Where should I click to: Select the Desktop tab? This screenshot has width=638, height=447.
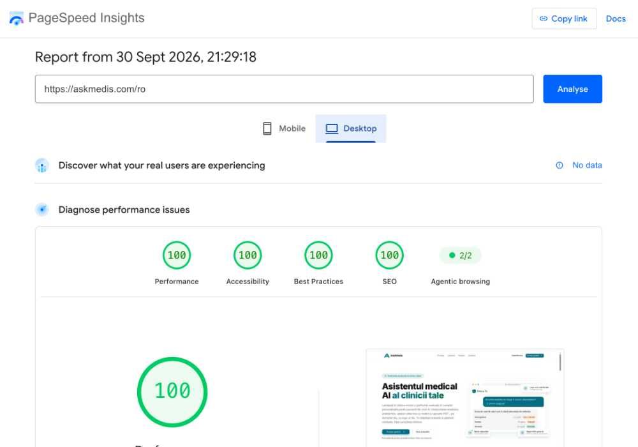click(x=351, y=128)
